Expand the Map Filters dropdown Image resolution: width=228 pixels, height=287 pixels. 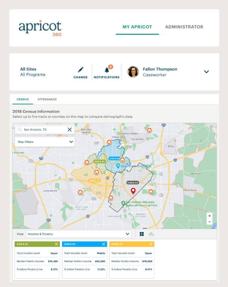45,142
